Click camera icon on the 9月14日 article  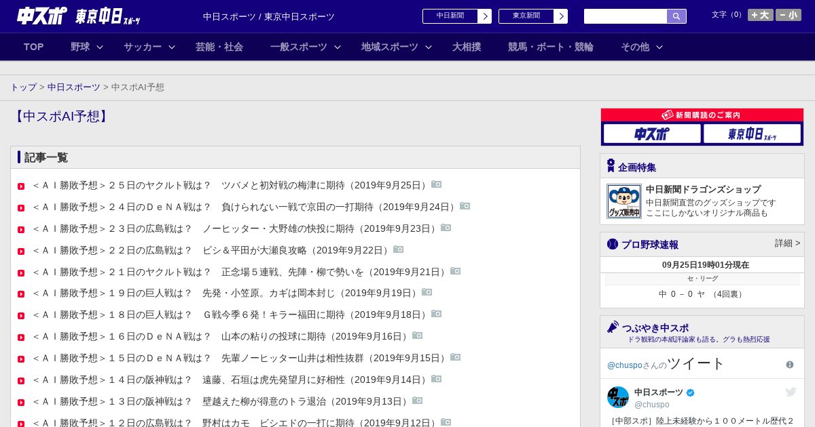pyautogui.click(x=437, y=379)
